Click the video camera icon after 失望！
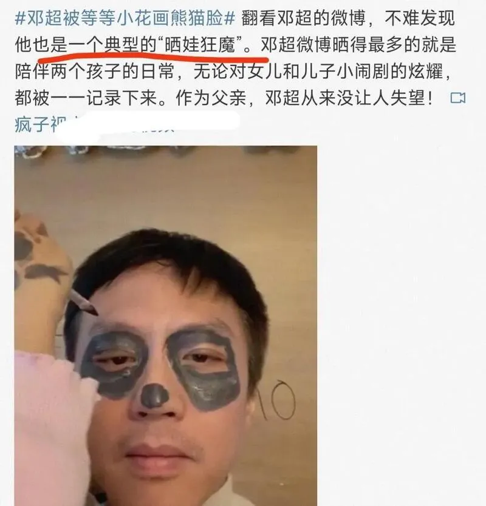Image resolution: width=486 pixels, height=506 pixels. coord(458,98)
